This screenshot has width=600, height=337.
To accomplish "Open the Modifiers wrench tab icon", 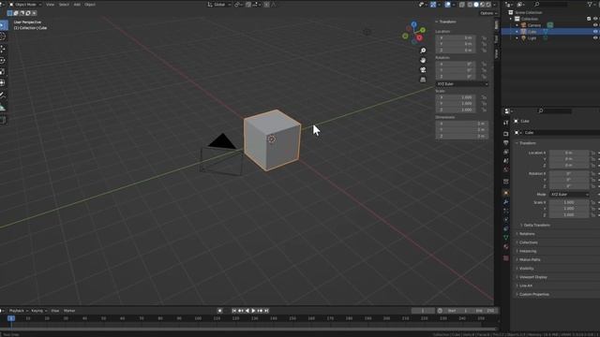I will pos(506,202).
